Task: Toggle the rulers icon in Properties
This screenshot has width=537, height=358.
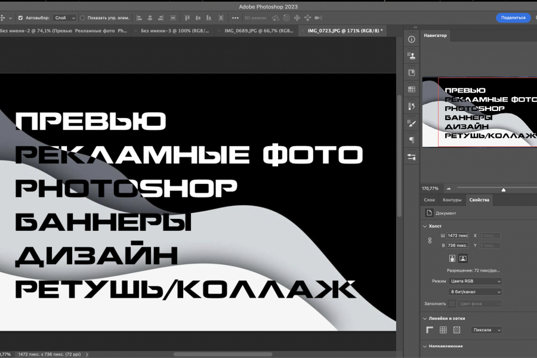Action: click(x=430, y=329)
